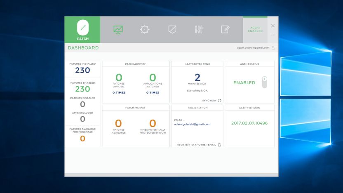Click the Sync Now refresh icon
The image size is (343, 193).
click(x=220, y=101)
